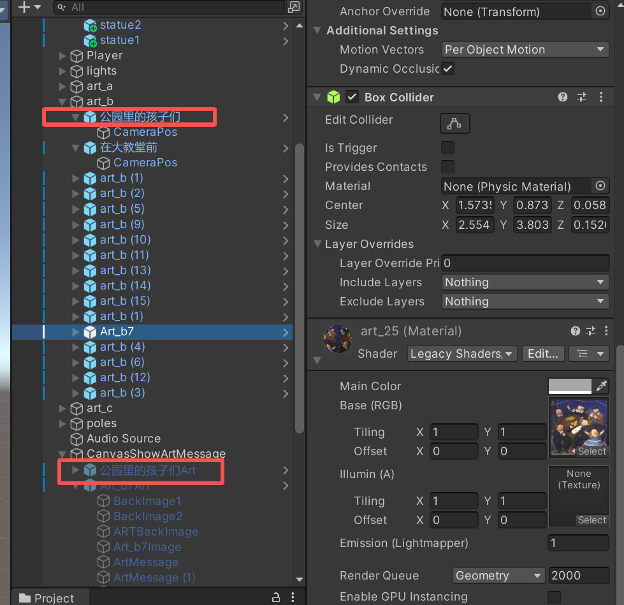
Task: Open the Shader Legacy Shaders dropdown
Action: point(461,353)
